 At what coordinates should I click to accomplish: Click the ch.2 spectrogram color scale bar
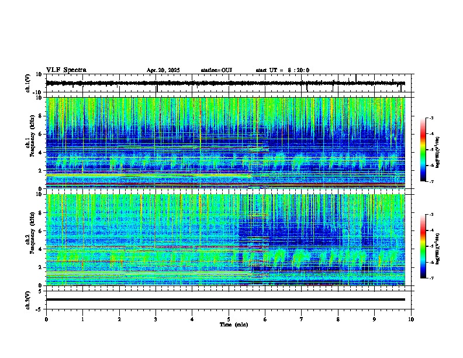[x=423, y=246]
